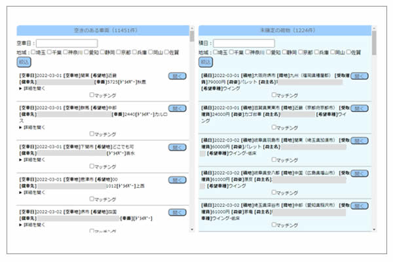The height and width of the screenshot is (262, 393).
Task: Expand 詳細を開く for the 下関市 vehicle
Action: (35, 160)
